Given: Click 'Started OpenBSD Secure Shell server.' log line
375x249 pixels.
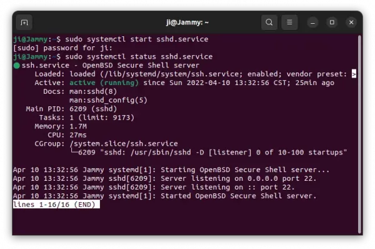Looking at the screenshot, I should coord(239,196).
